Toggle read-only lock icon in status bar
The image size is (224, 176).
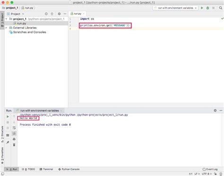click(x=215, y=174)
